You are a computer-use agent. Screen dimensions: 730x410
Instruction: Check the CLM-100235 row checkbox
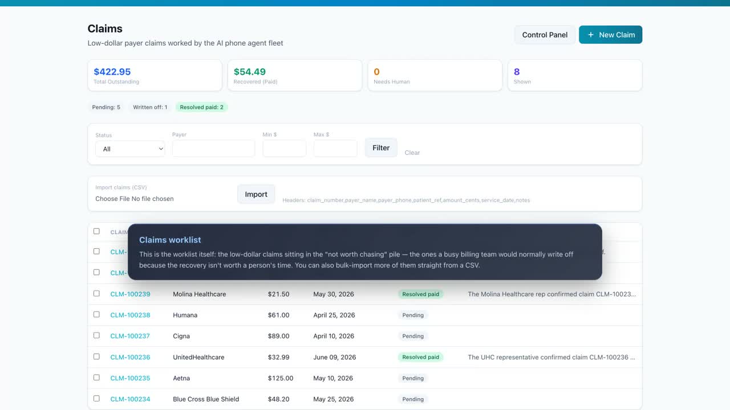point(96,378)
